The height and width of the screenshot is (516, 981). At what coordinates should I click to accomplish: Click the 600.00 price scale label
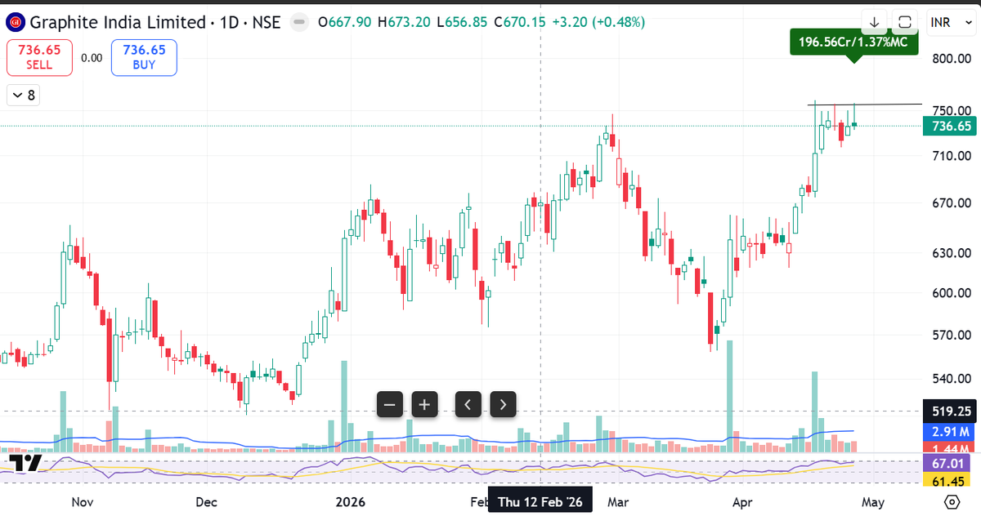point(951,292)
